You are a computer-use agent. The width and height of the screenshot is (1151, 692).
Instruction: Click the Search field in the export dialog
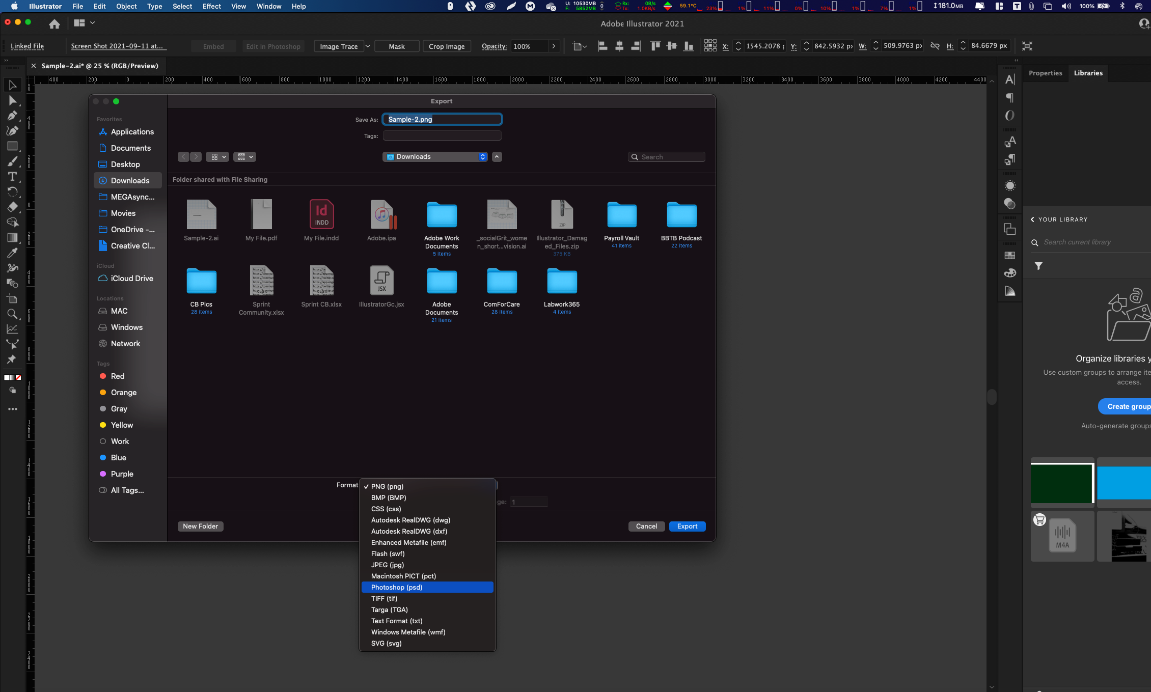point(666,156)
